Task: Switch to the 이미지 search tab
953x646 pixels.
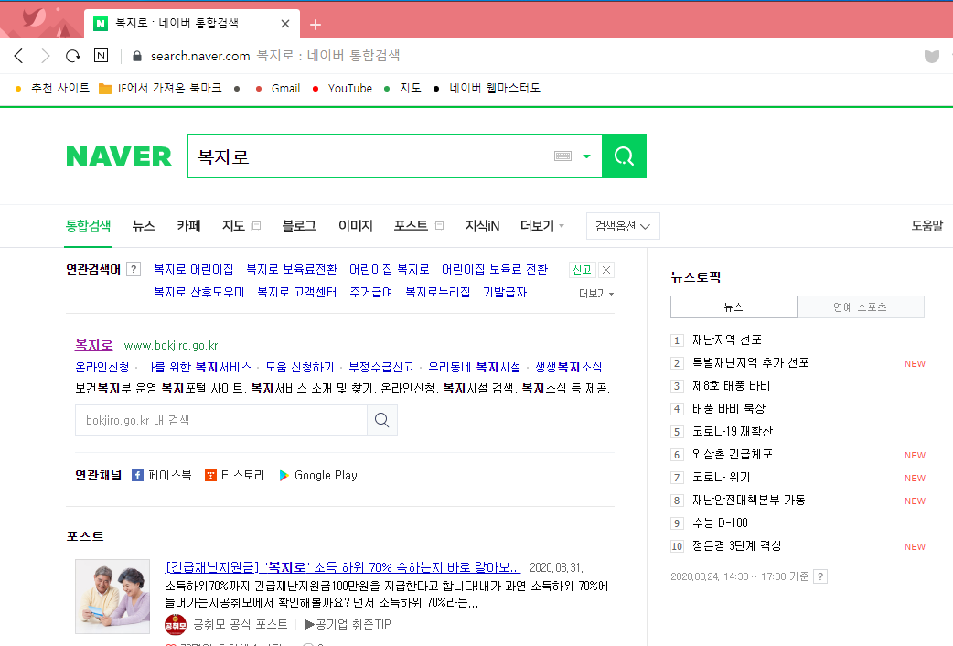Action: click(356, 226)
